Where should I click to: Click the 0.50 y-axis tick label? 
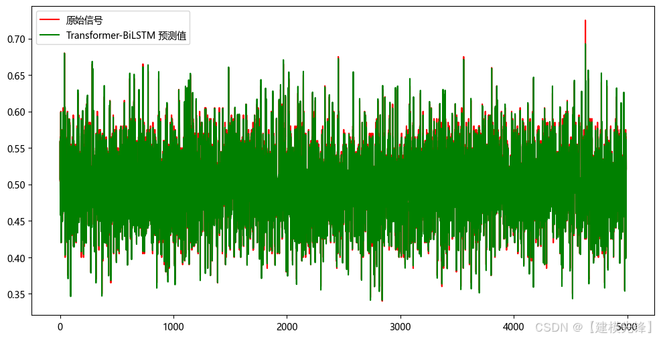point(17,185)
